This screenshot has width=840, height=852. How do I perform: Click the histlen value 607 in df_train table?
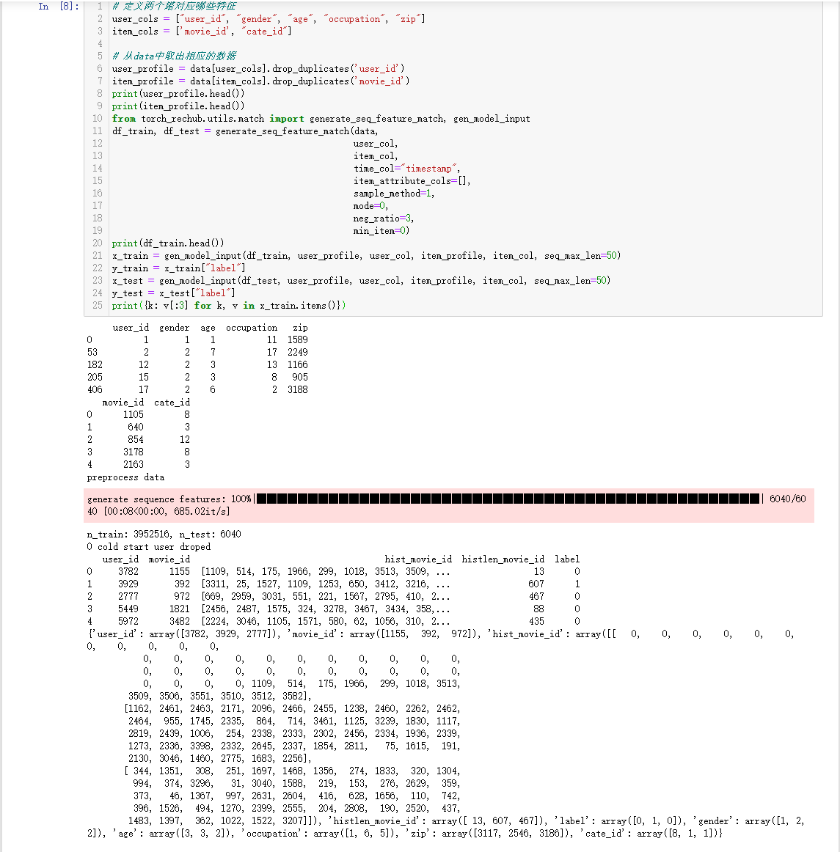point(536,584)
